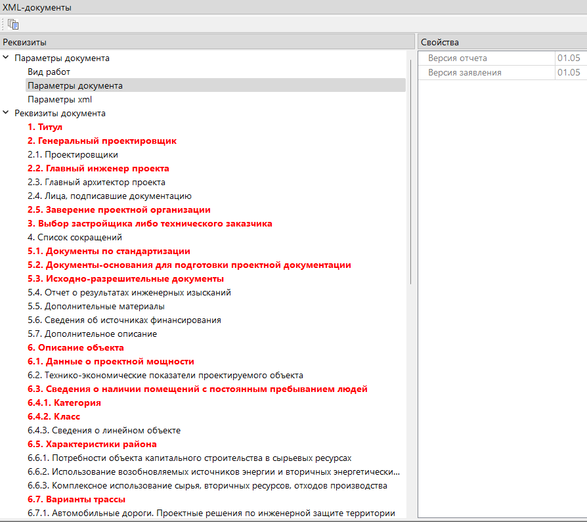Open 4. Список сокращений

[74, 238]
